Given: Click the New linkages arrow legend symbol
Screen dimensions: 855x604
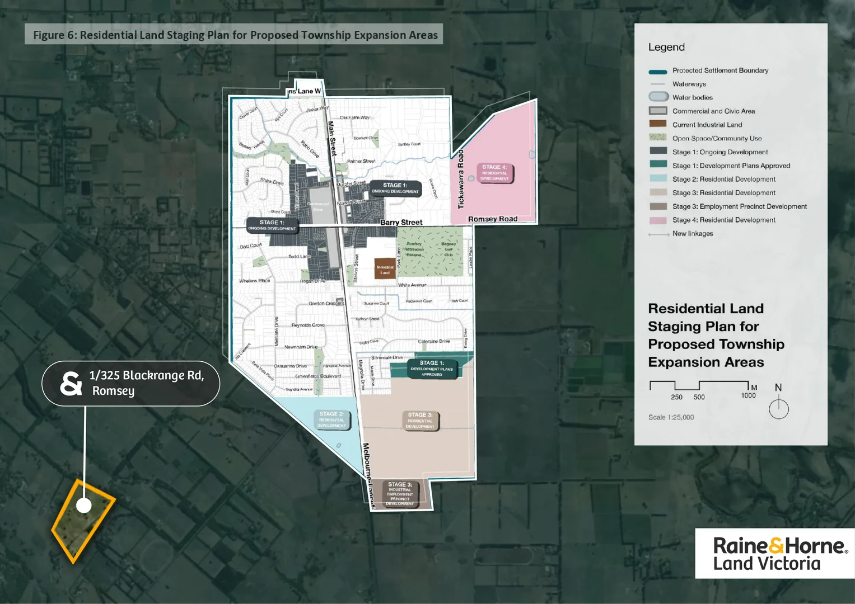Looking at the screenshot, I should click(658, 234).
